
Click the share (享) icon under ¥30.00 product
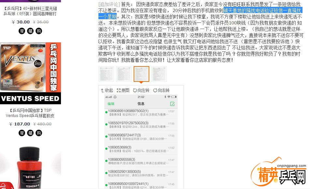22,31
